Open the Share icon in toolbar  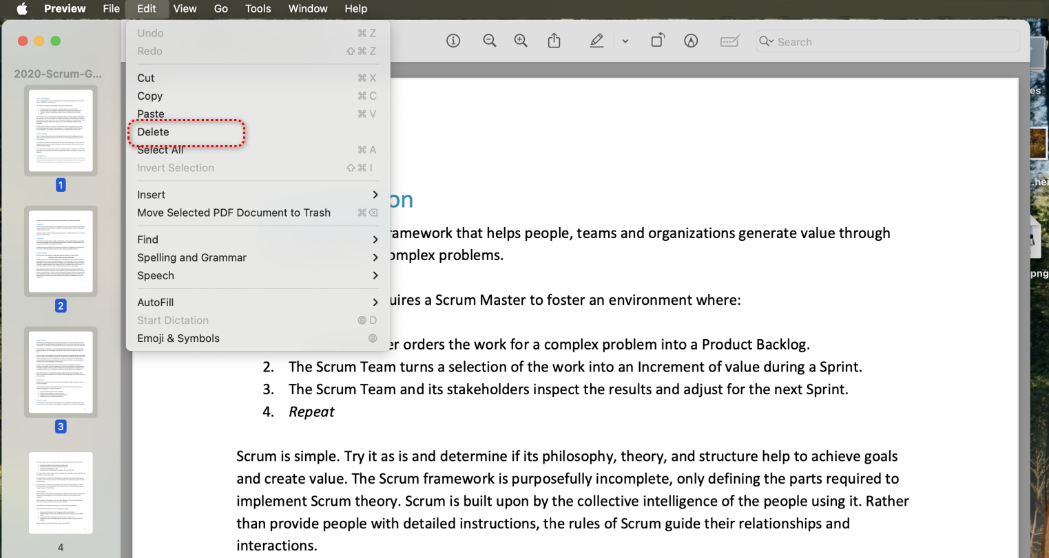click(x=554, y=41)
